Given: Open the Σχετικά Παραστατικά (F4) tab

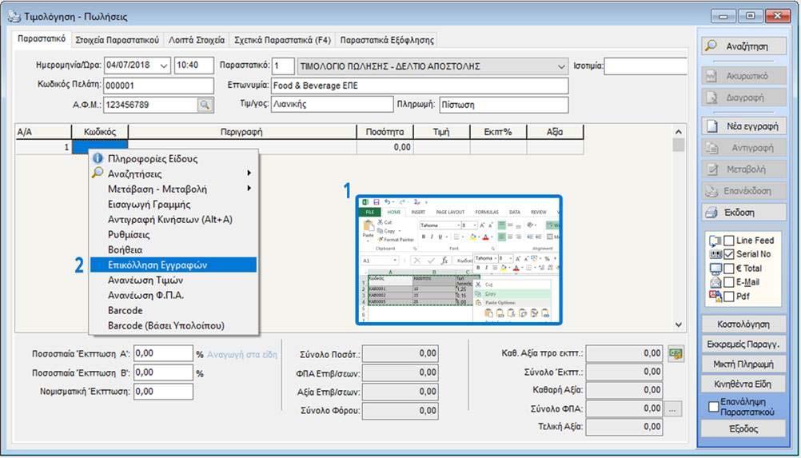Looking at the screenshot, I should 282,40.
